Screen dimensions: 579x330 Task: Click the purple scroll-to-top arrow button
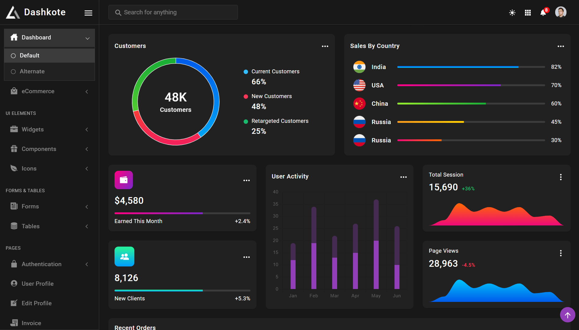(x=567, y=315)
